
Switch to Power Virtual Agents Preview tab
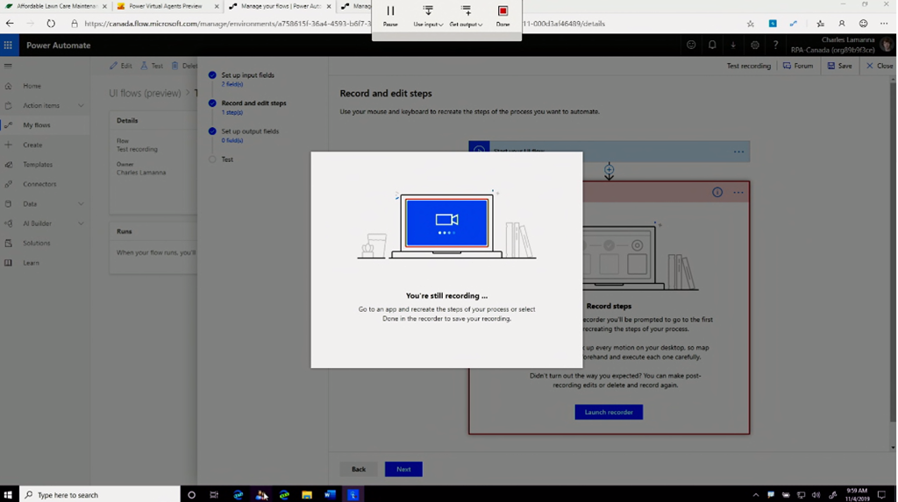coord(165,6)
